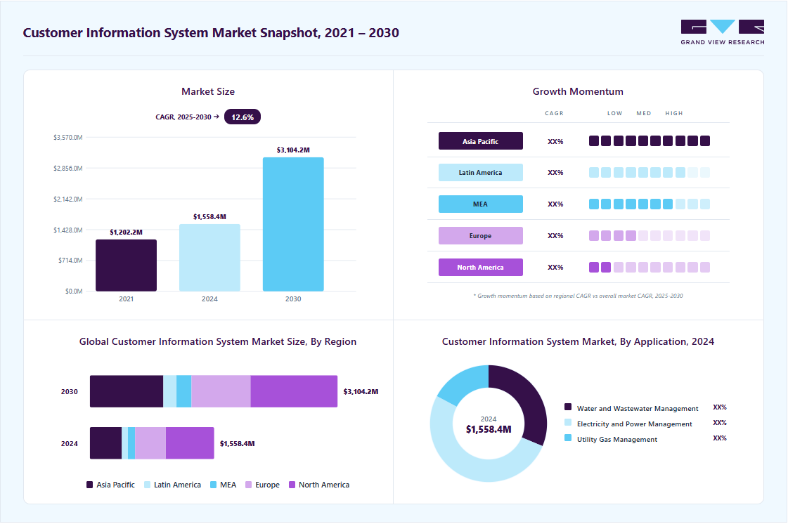Select the Europe region label

[x=480, y=235]
